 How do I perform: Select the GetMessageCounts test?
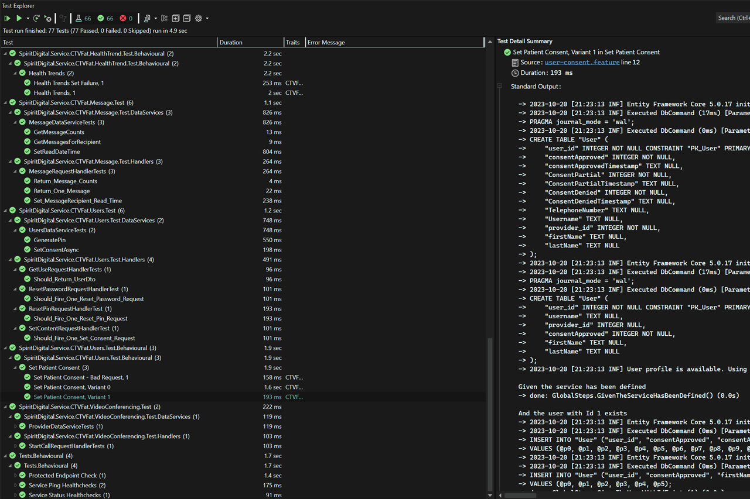[59, 132]
